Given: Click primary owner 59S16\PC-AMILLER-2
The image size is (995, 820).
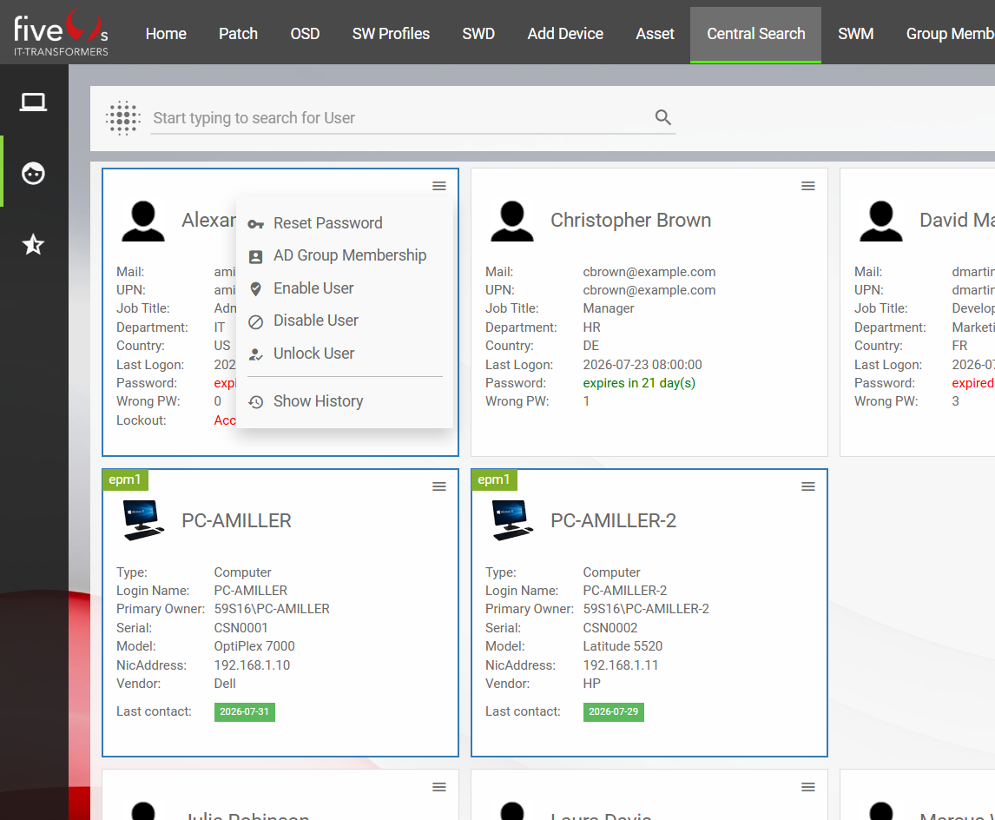Looking at the screenshot, I should pyautogui.click(x=646, y=609).
